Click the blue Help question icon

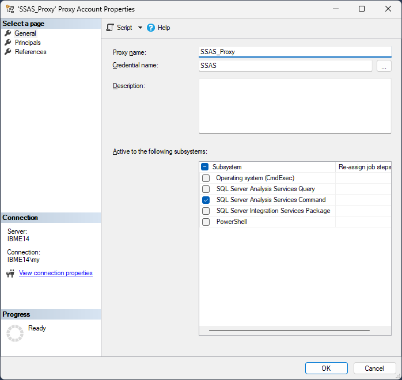(151, 28)
